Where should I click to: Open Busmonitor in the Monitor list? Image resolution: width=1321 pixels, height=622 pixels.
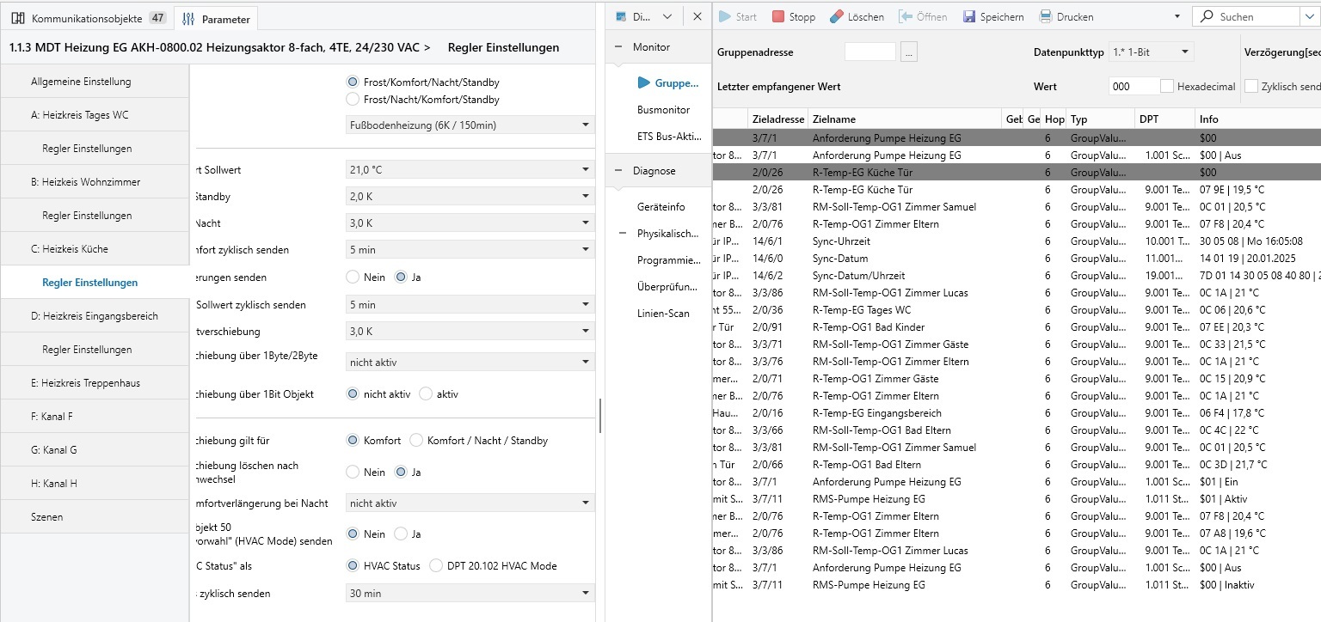tap(663, 110)
